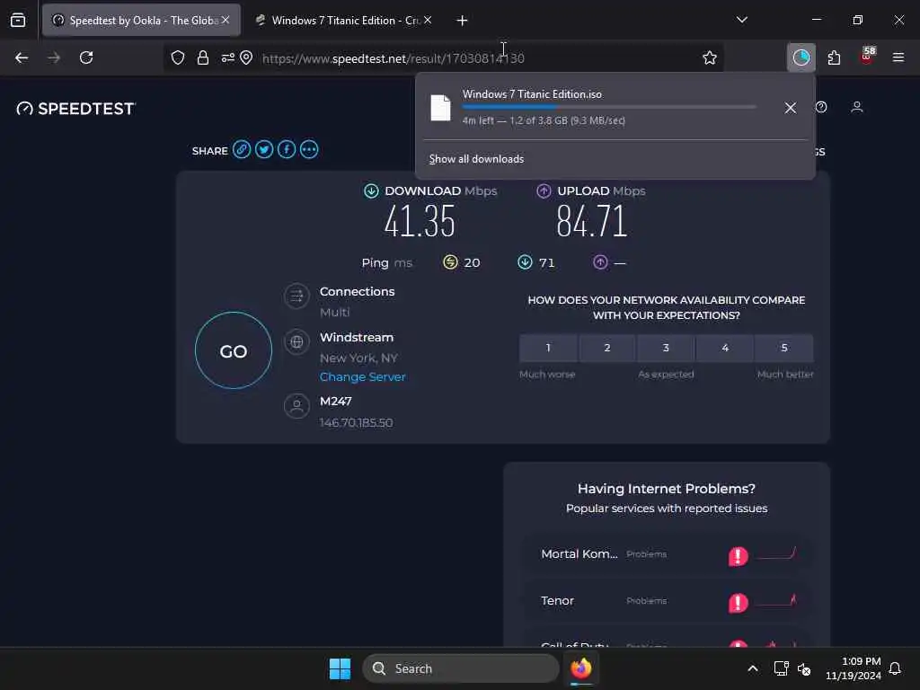Click the ping latency value 20

tap(472, 263)
